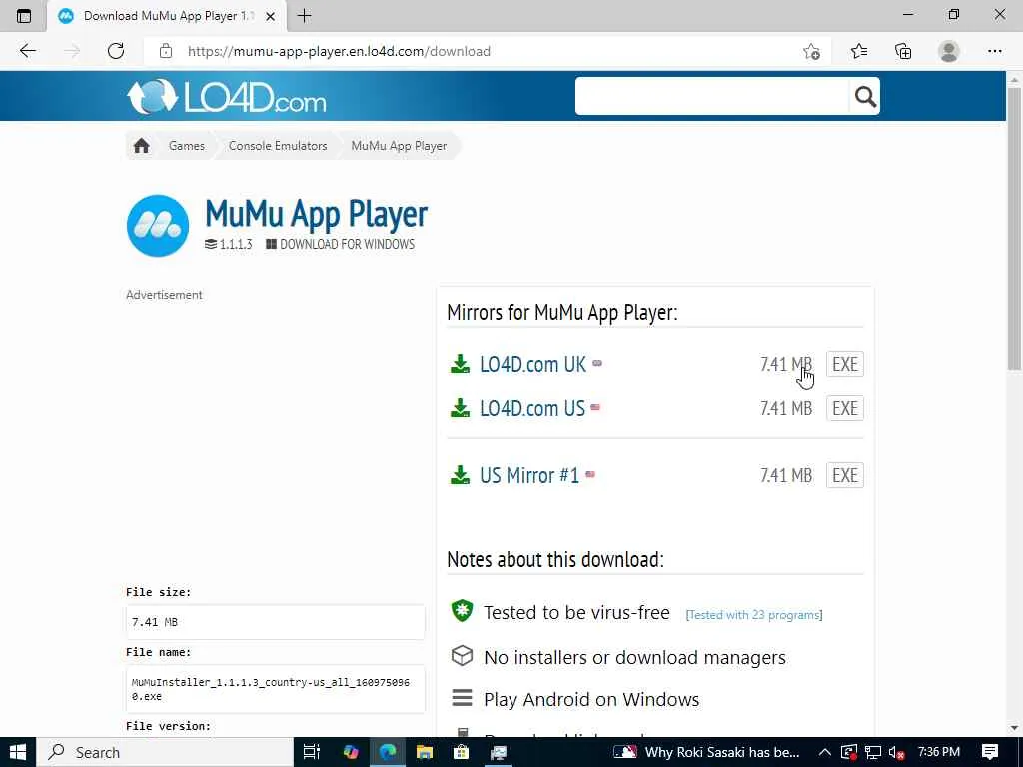Screen dimensions: 1023x767
Task: Add this page to favorites star icon
Action: tap(811, 51)
